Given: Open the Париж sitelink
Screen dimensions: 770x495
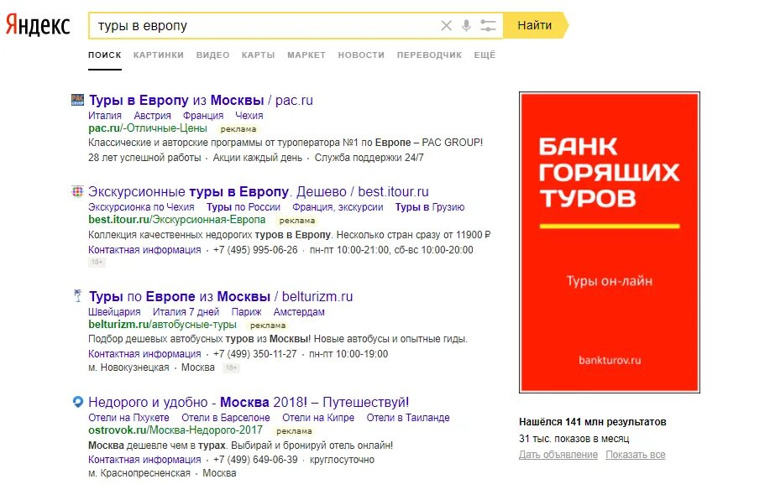Looking at the screenshot, I should (247, 312).
